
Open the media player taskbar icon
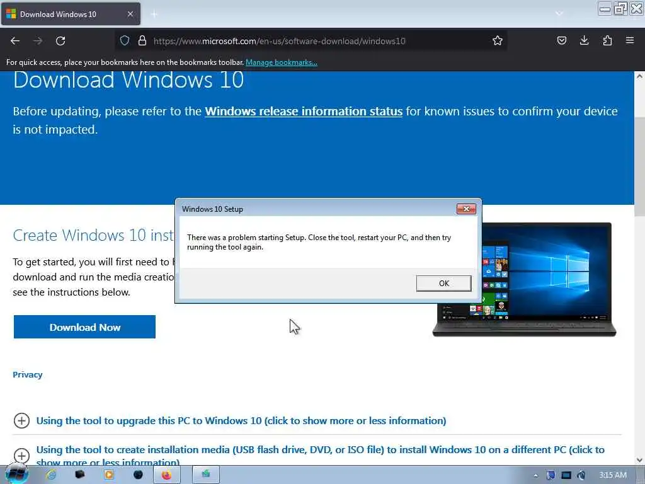(x=109, y=475)
